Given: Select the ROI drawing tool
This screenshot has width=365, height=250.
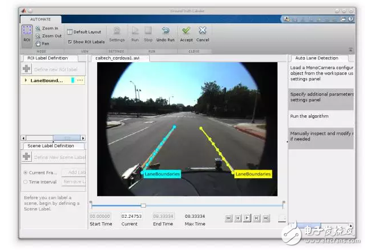Looking at the screenshot, I should pyautogui.click(x=27, y=35).
